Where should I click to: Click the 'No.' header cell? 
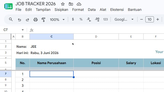pyautogui.click(x=23, y=63)
